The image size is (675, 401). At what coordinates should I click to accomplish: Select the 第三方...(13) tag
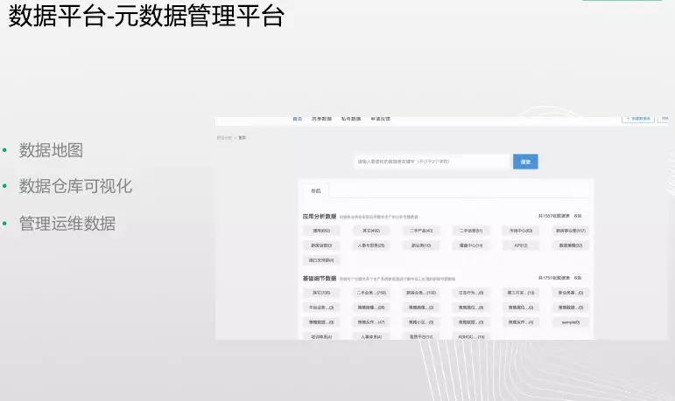(521, 293)
